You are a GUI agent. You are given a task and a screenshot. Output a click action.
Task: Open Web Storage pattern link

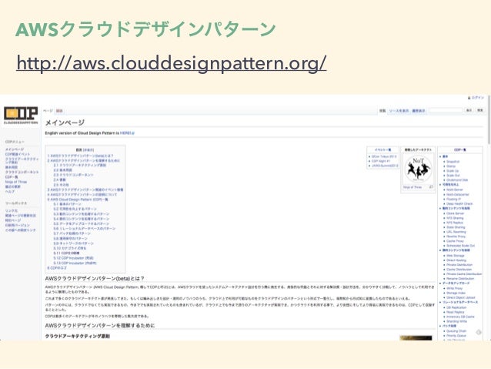click(456, 256)
